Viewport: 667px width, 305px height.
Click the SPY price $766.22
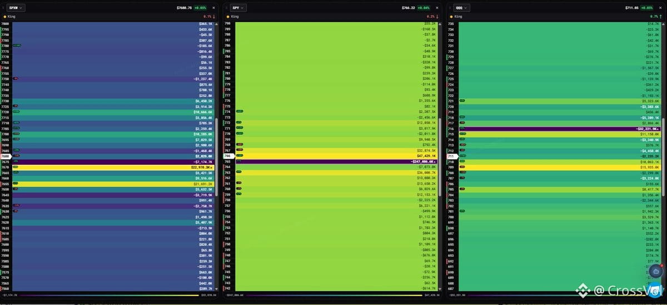pos(409,8)
